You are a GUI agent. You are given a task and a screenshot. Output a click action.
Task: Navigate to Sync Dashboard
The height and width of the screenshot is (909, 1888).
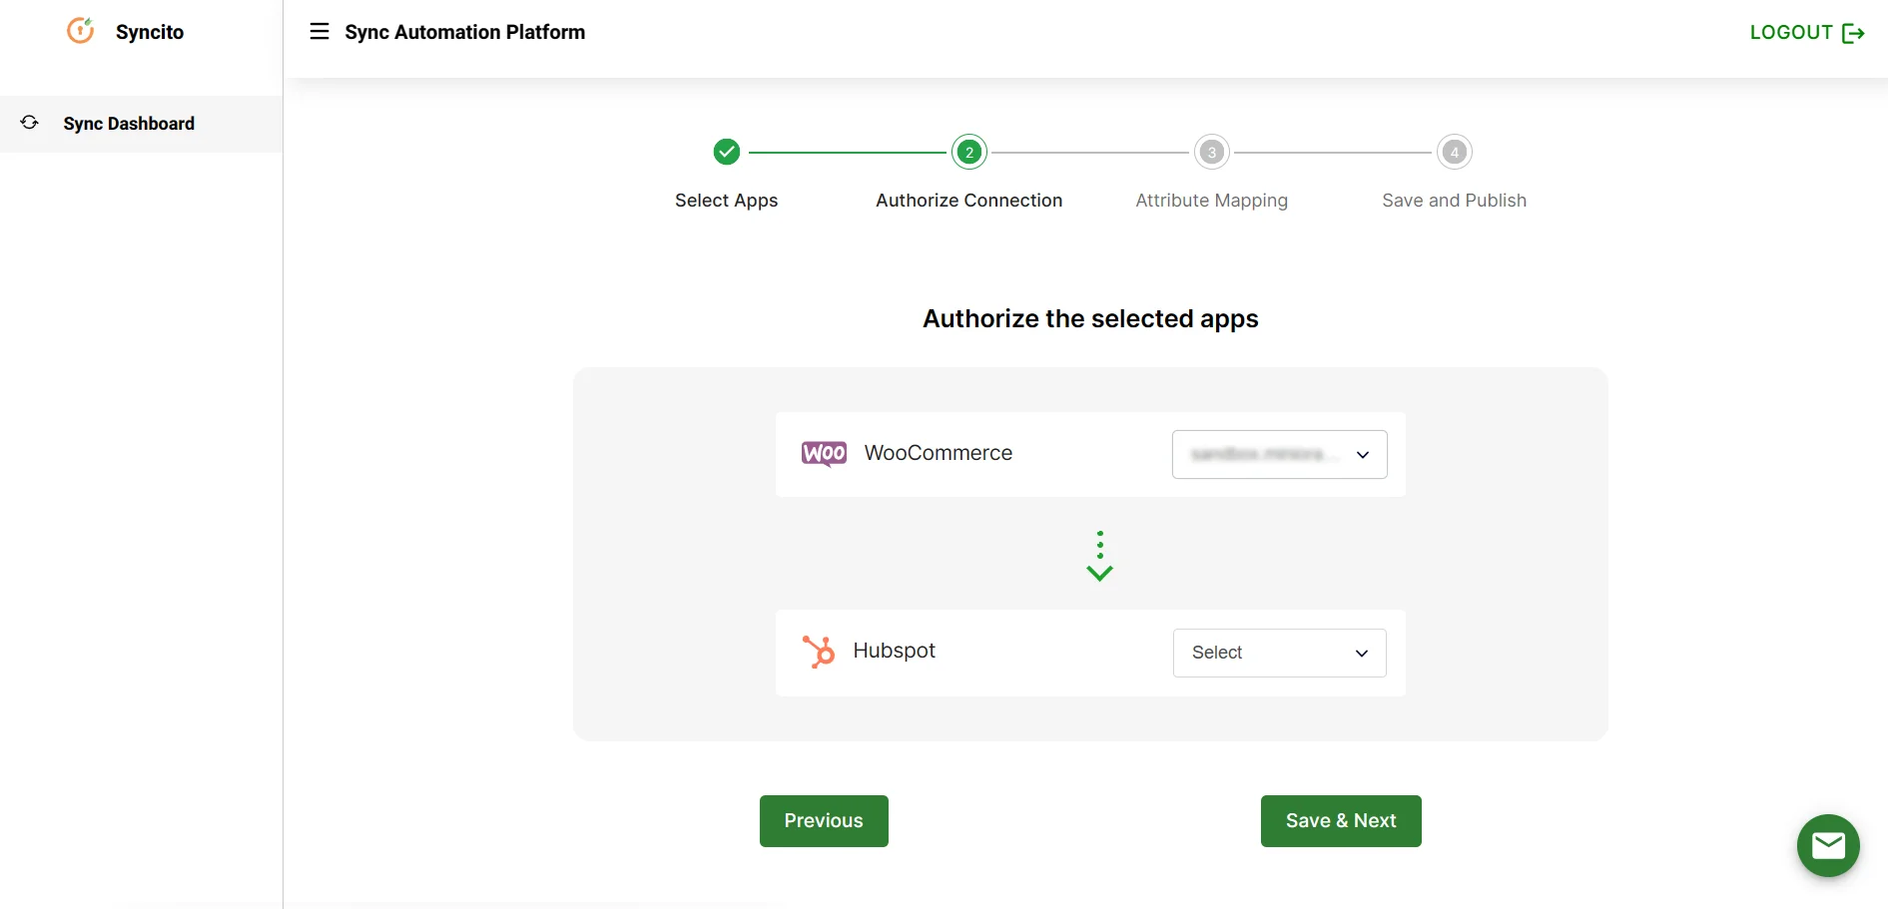click(128, 123)
